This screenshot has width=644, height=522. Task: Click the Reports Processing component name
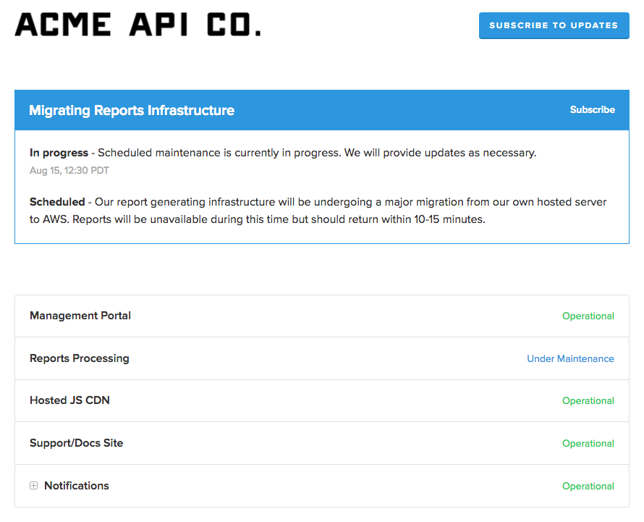80,358
